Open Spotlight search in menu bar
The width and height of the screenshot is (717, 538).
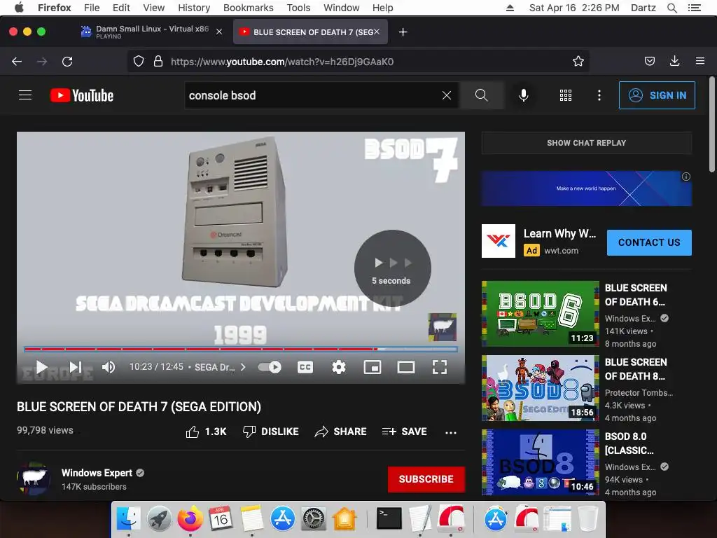[x=671, y=8]
